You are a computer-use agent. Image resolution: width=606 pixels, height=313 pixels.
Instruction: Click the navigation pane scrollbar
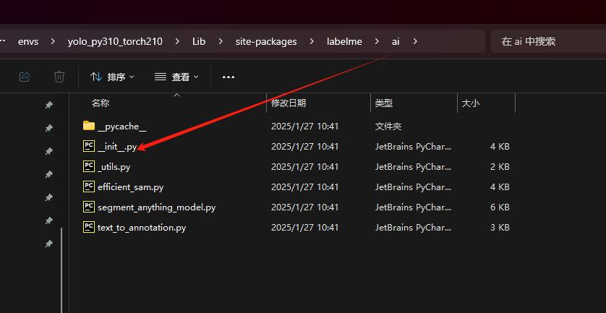pos(61,270)
